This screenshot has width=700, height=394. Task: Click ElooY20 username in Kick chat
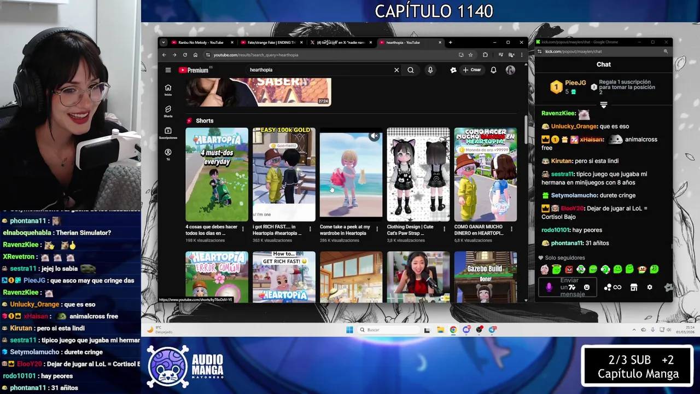click(571, 208)
